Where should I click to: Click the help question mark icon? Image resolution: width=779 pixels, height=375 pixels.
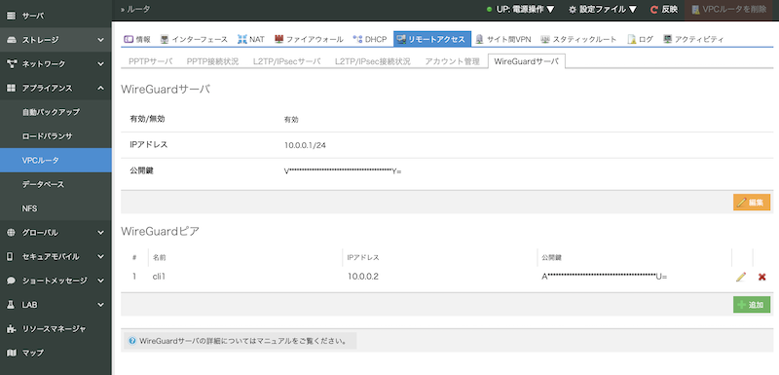pyautogui.click(x=131, y=341)
